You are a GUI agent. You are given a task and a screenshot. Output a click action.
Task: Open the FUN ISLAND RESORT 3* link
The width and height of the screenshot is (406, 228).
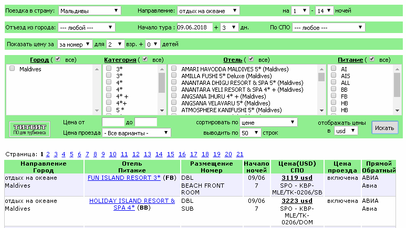(124, 178)
